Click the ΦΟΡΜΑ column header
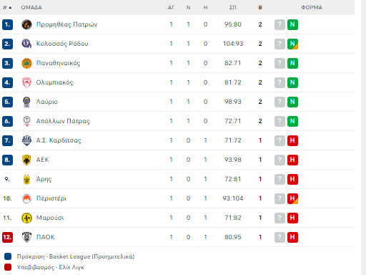 [x=312, y=8]
